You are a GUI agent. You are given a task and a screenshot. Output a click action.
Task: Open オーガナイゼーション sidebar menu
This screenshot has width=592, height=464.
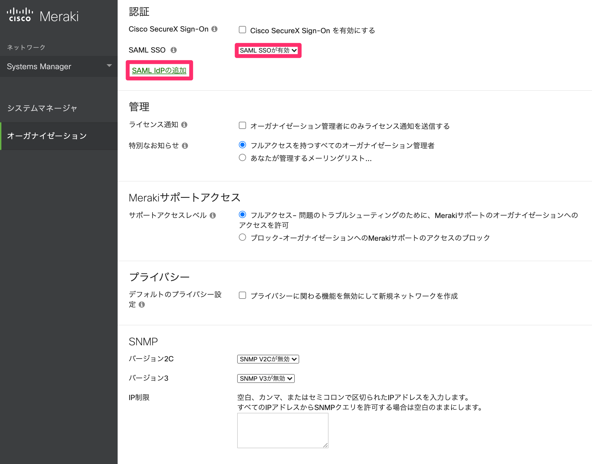(59, 136)
